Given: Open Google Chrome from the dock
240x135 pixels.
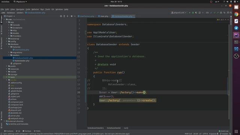Looking at the screenshot, I should pos(236,14).
